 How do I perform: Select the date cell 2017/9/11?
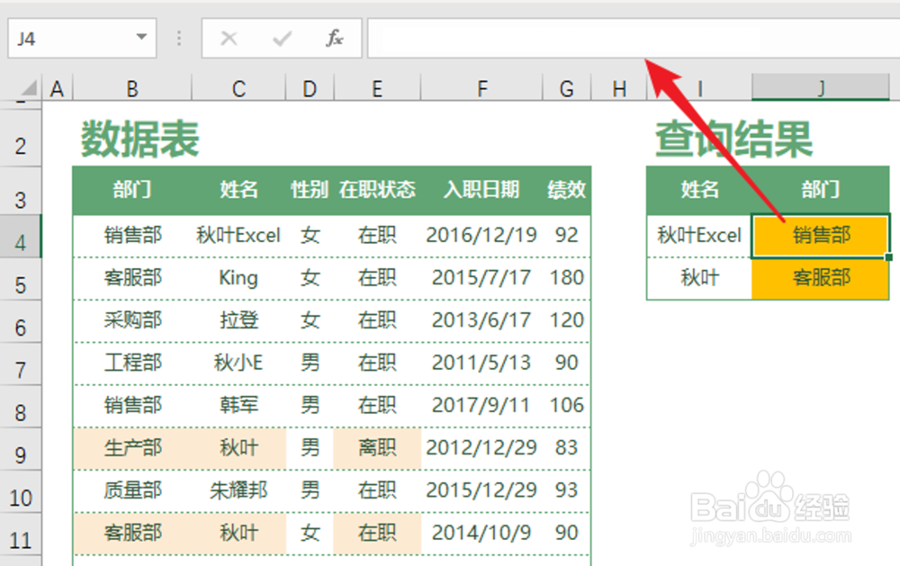[x=481, y=405]
